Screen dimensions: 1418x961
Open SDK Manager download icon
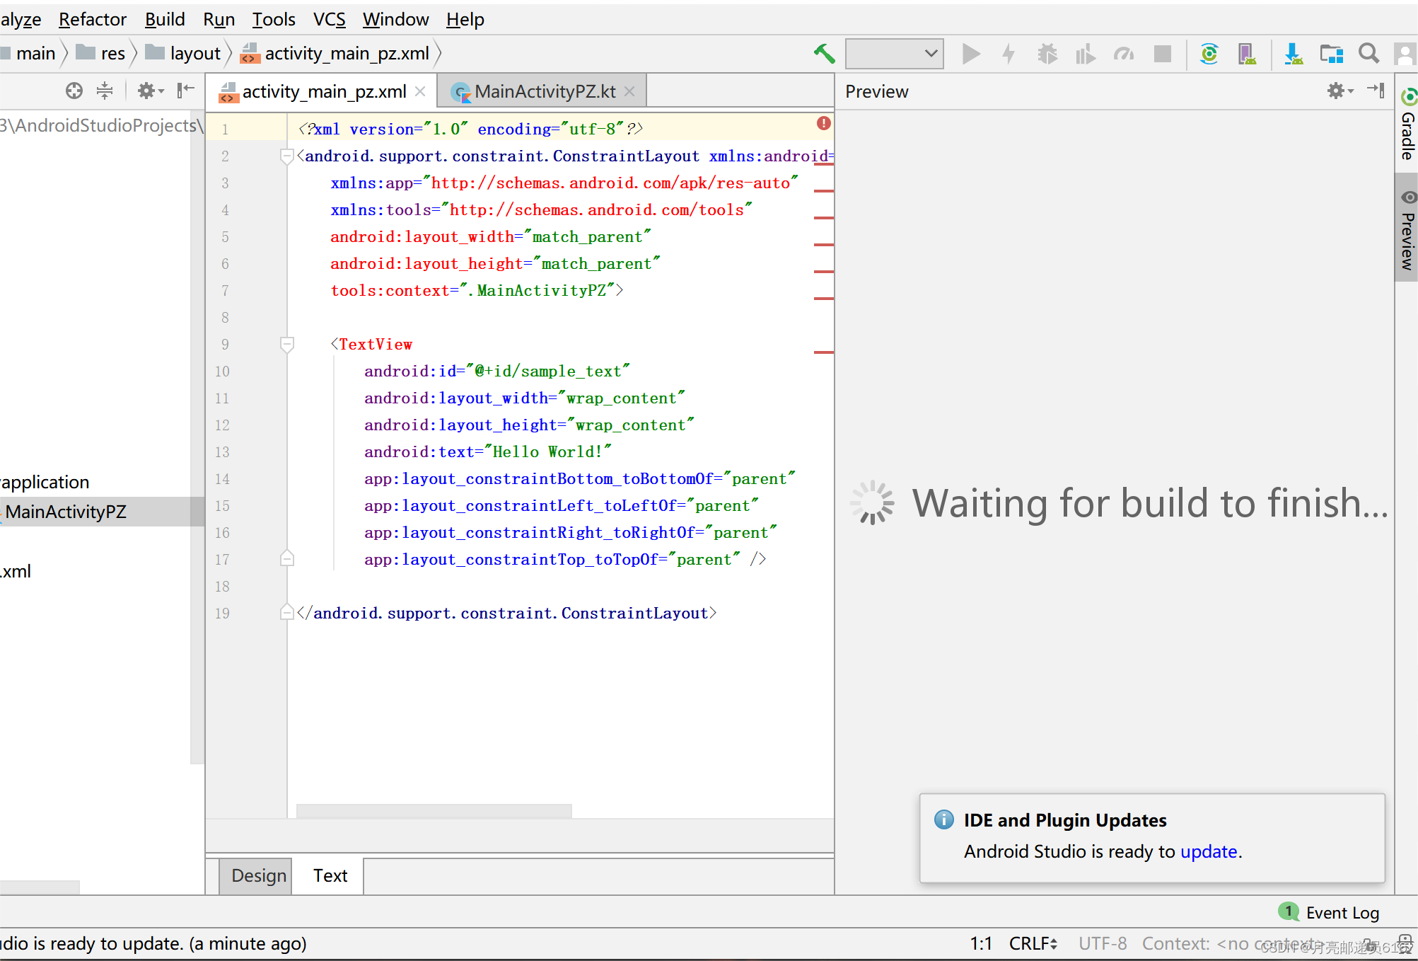click(1293, 54)
